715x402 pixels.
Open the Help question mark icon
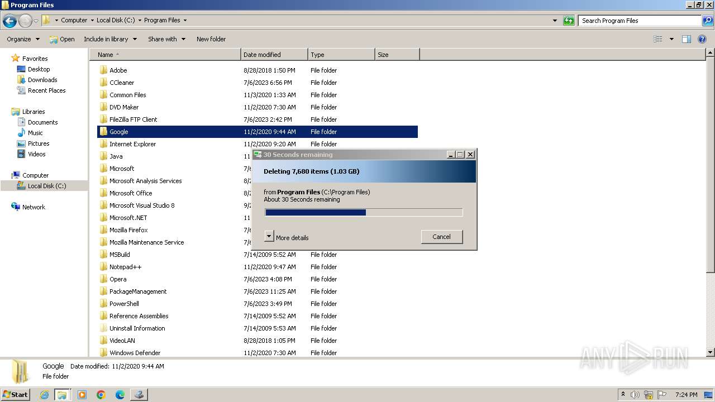point(702,39)
